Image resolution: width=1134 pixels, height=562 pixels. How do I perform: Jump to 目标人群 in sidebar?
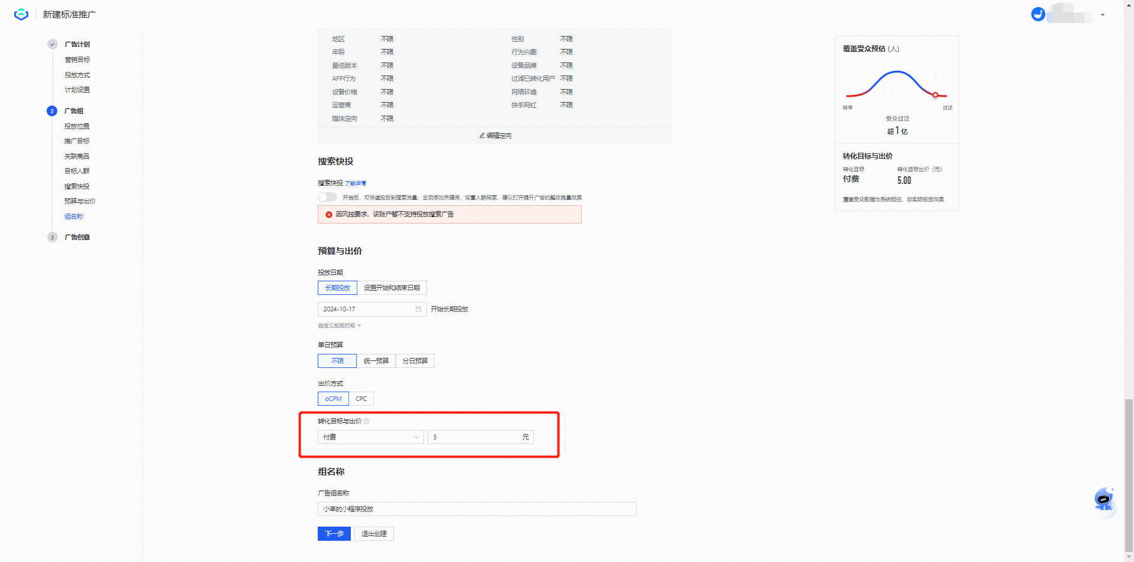(x=77, y=171)
